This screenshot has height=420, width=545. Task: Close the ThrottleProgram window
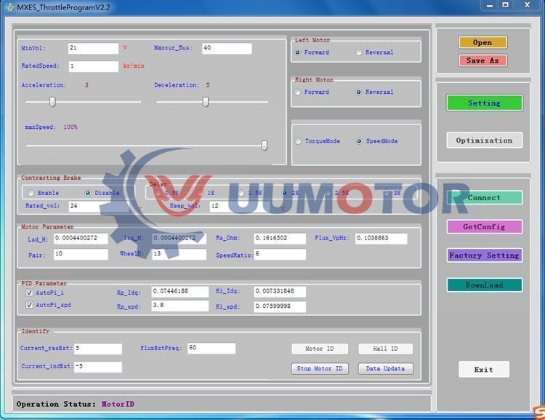[x=527, y=5]
